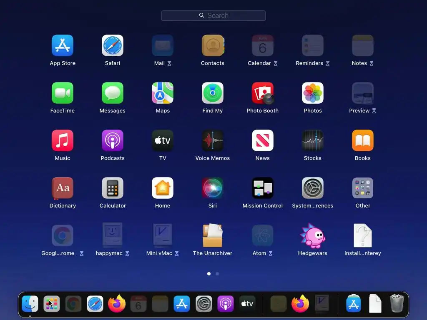
Task: Open Apple TV from the Dock
Action: click(247, 304)
